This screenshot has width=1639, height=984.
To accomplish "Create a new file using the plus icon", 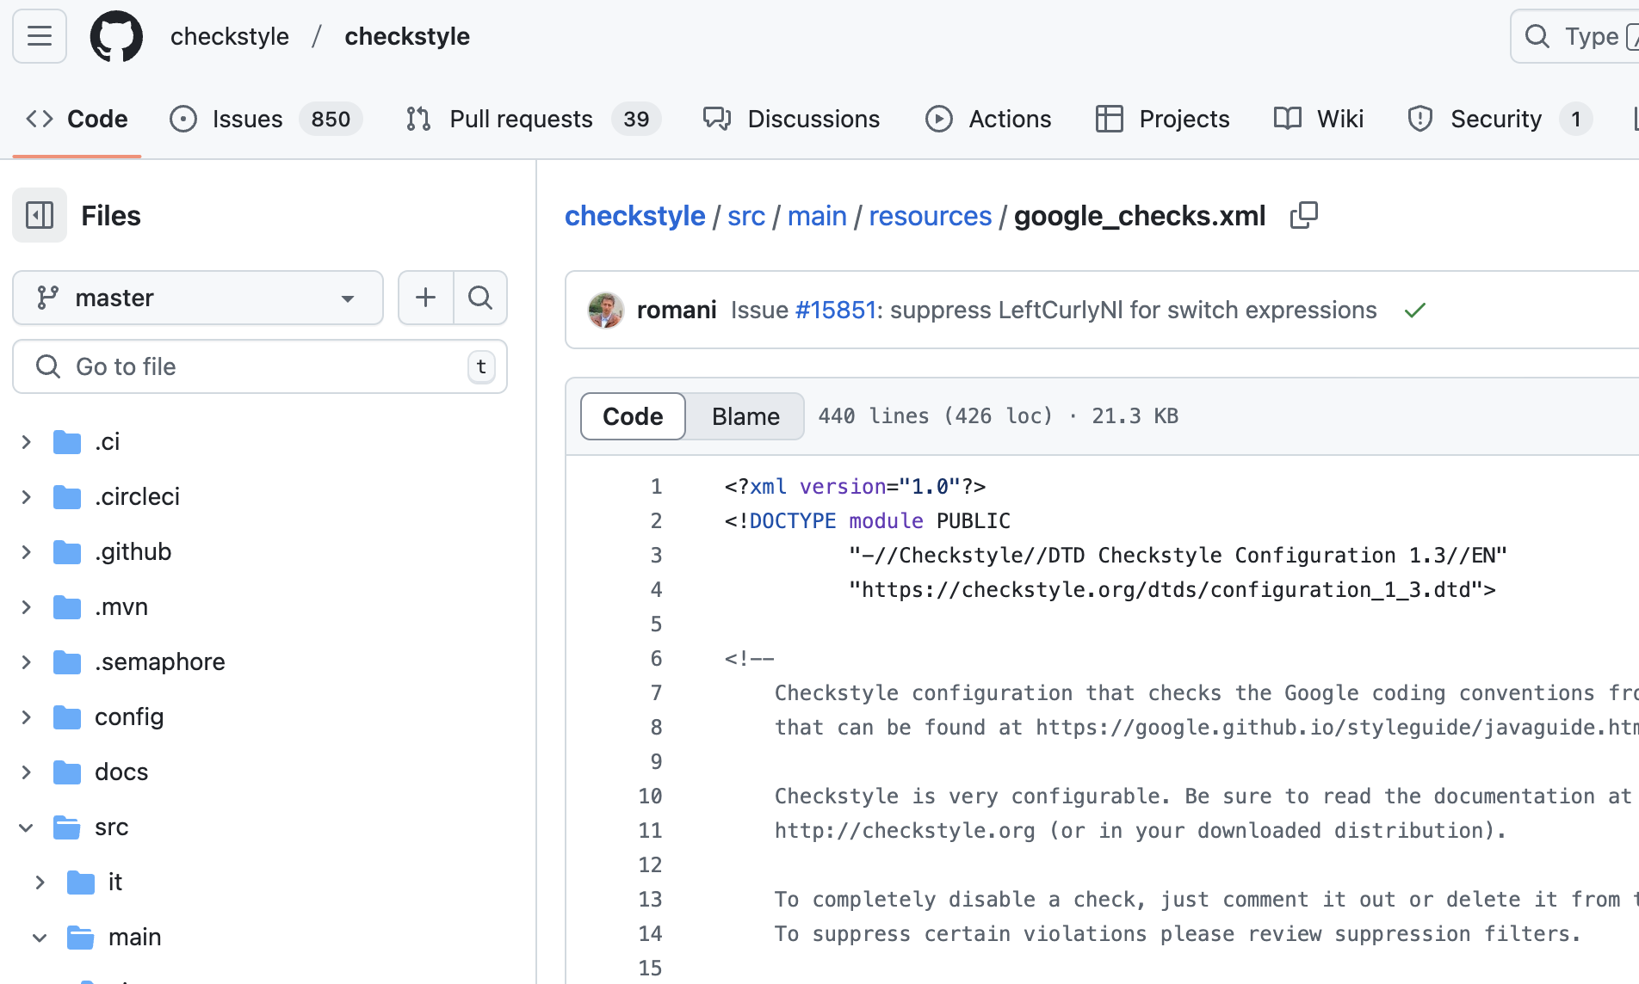I will pos(425,298).
